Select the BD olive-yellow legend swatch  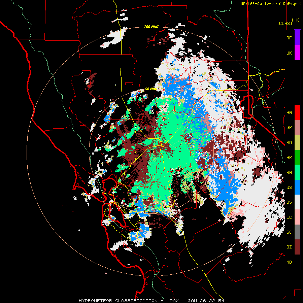click(x=297, y=142)
